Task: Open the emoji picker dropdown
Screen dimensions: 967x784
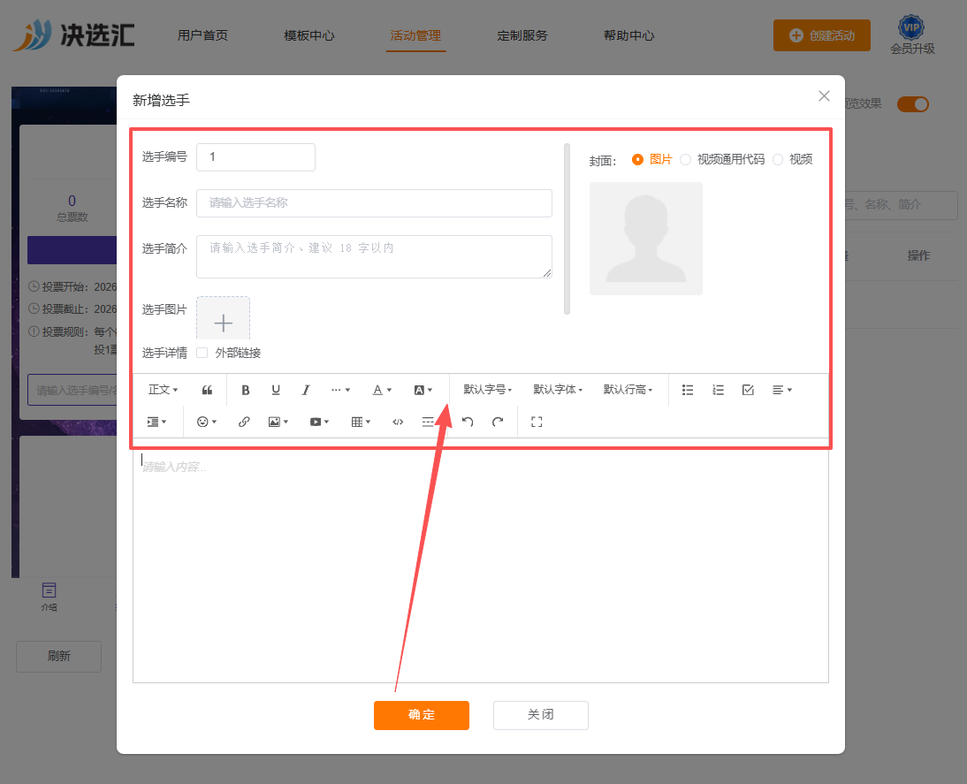Action: click(207, 422)
